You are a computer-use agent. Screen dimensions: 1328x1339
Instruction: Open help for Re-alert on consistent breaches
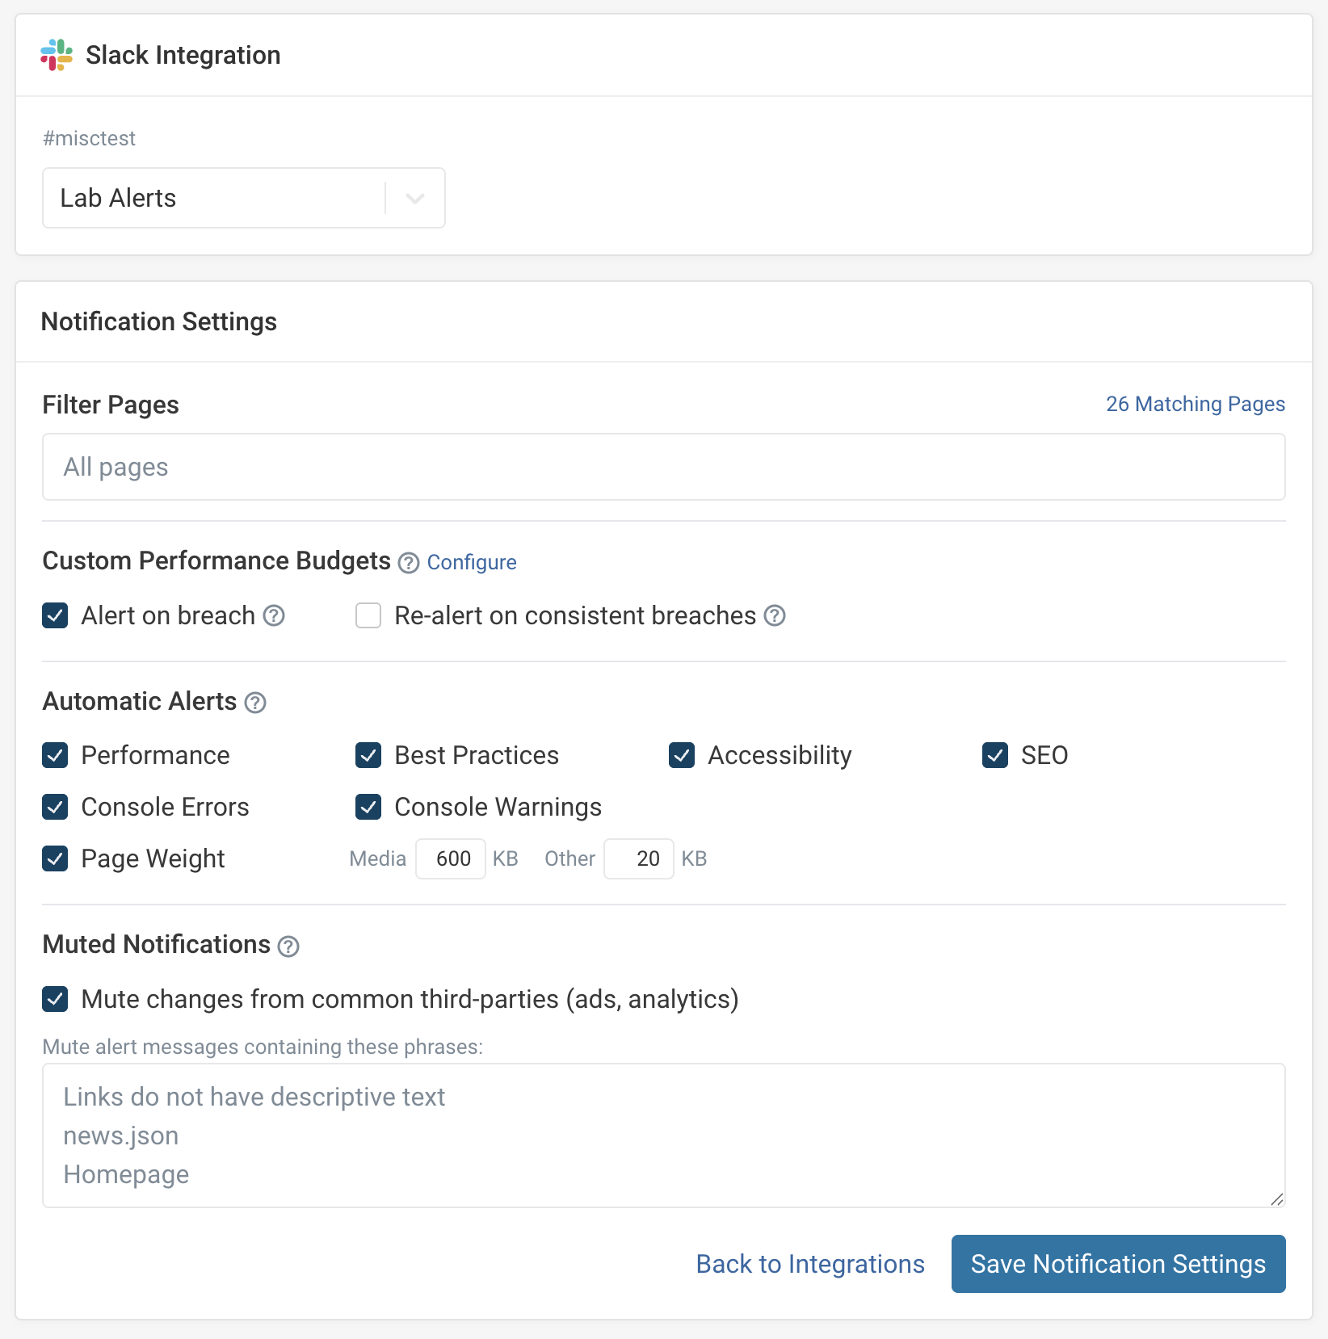[774, 615]
